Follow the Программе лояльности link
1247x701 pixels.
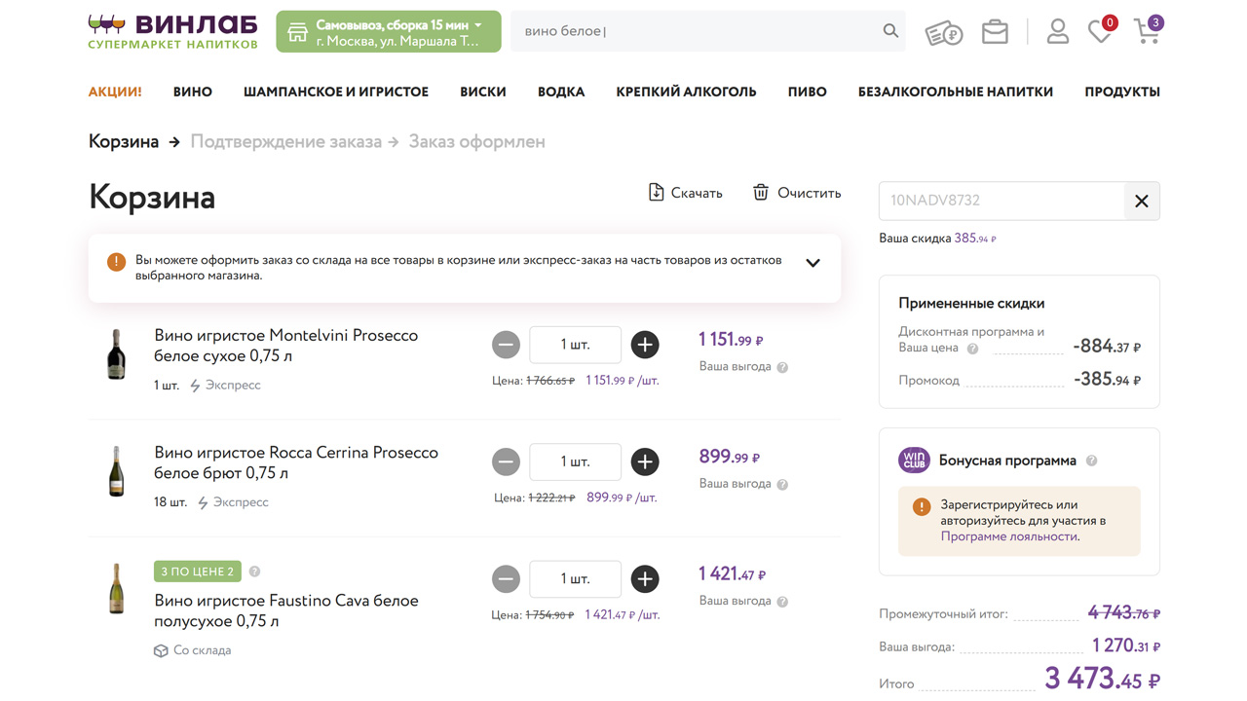tap(1009, 536)
